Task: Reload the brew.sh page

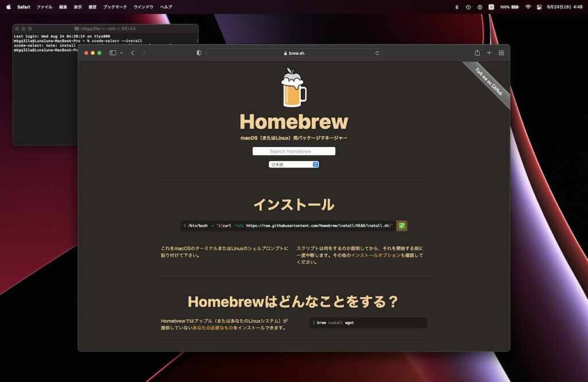Action: click(x=377, y=53)
